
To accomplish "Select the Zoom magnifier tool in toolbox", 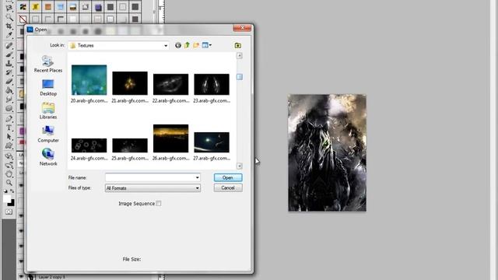I will pos(9,183).
